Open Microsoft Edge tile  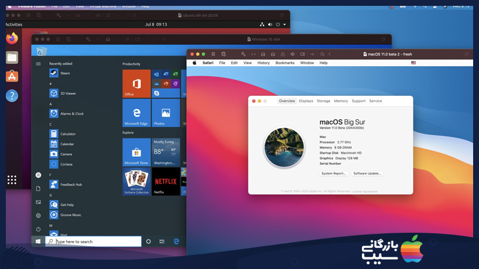point(136,113)
